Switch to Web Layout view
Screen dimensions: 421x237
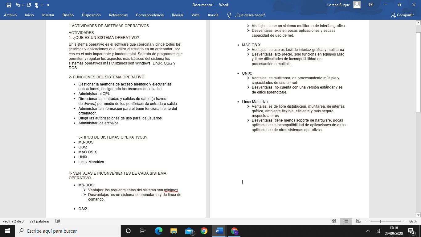click(x=358, y=221)
